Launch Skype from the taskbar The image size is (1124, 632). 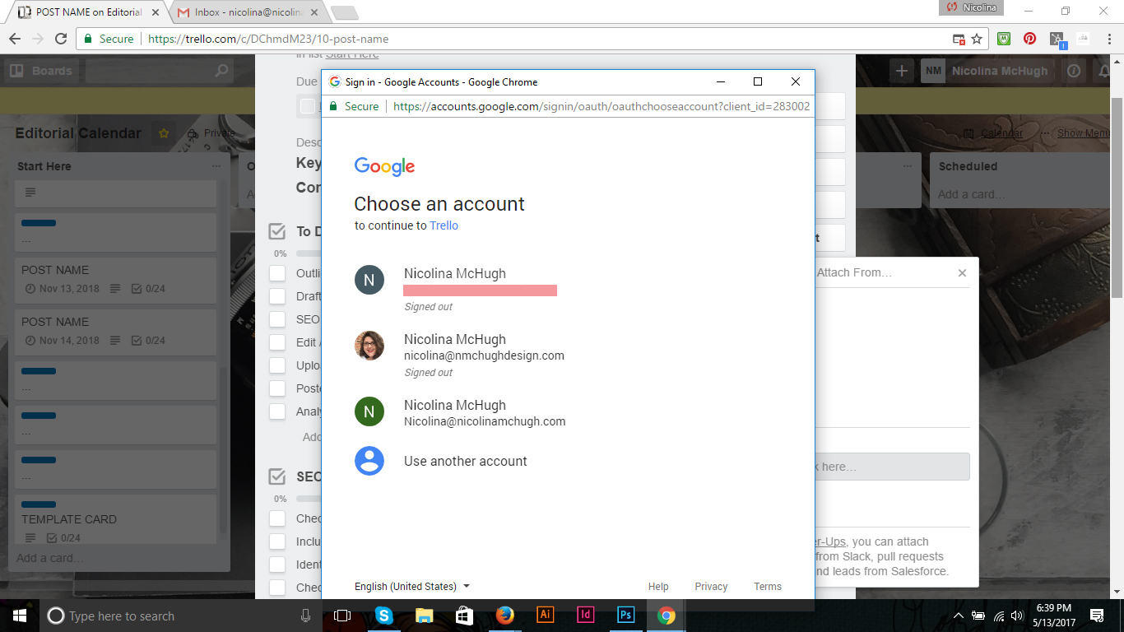pyautogui.click(x=383, y=616)
